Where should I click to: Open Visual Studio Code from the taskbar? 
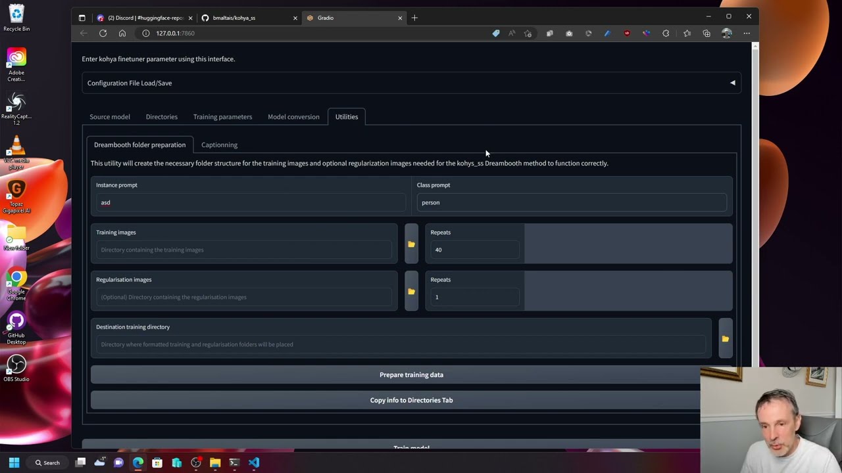(x=254, y=462)
